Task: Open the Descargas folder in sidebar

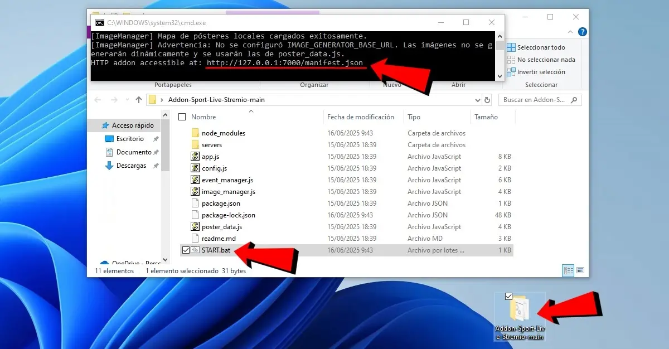Action: (x=130, y=166)
